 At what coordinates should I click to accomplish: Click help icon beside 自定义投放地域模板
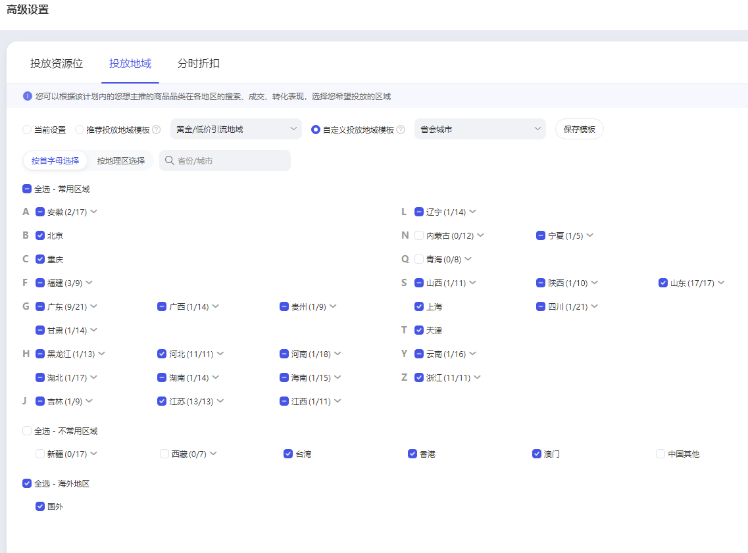[401, 130]
